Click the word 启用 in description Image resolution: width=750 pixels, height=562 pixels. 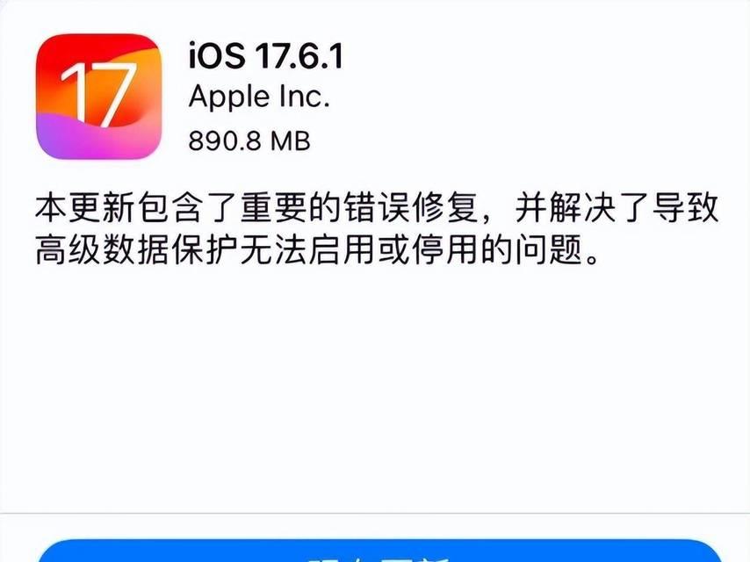tap(342, 249)
